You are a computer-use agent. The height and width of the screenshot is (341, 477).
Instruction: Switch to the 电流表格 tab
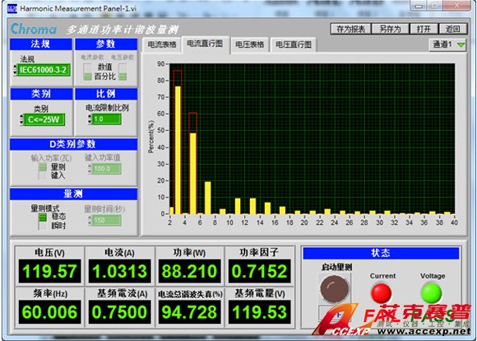162,44
